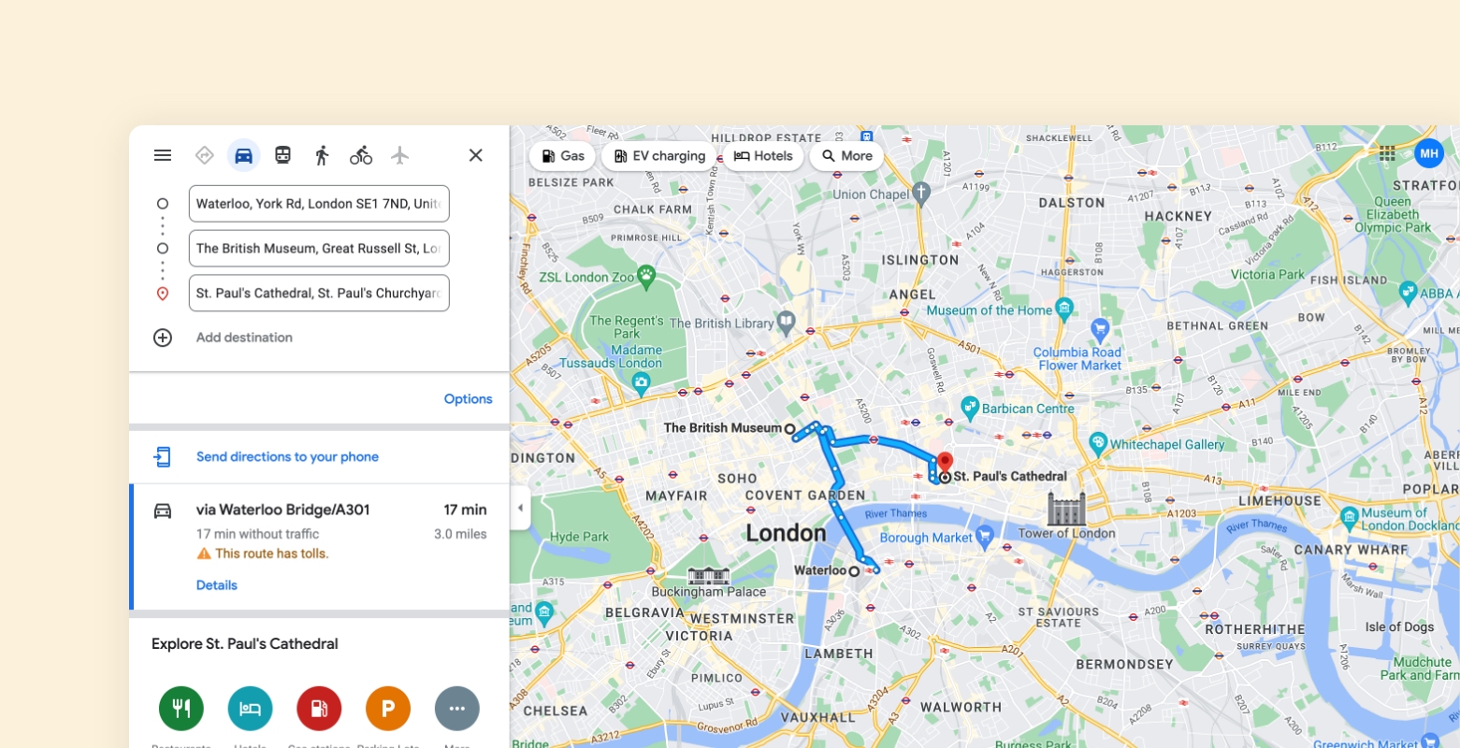Screen dimensions: 1460x748
Task: Open route Options settings
Action: pyautogui.click(x=468, y=398)
